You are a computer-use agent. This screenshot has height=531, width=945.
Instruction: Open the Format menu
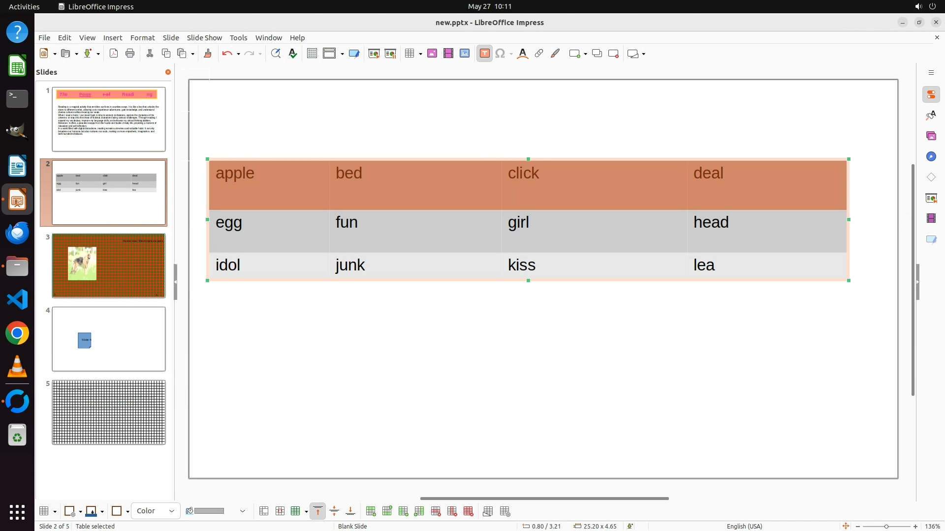pos(142,38)
